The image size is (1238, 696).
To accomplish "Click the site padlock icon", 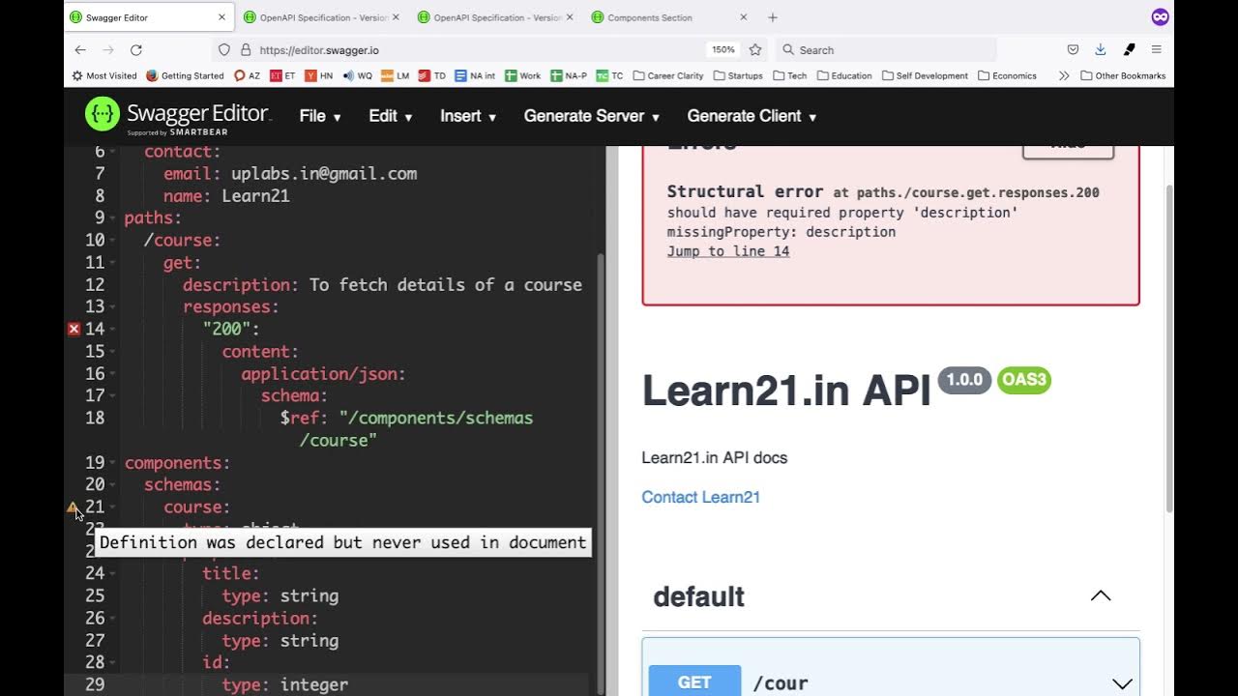I will [246, 49].
